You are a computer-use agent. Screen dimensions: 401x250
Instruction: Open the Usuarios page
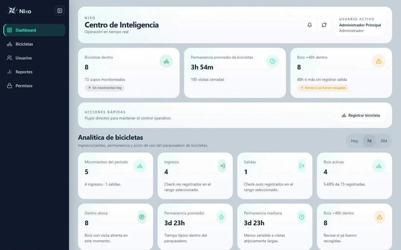(34, 58)
